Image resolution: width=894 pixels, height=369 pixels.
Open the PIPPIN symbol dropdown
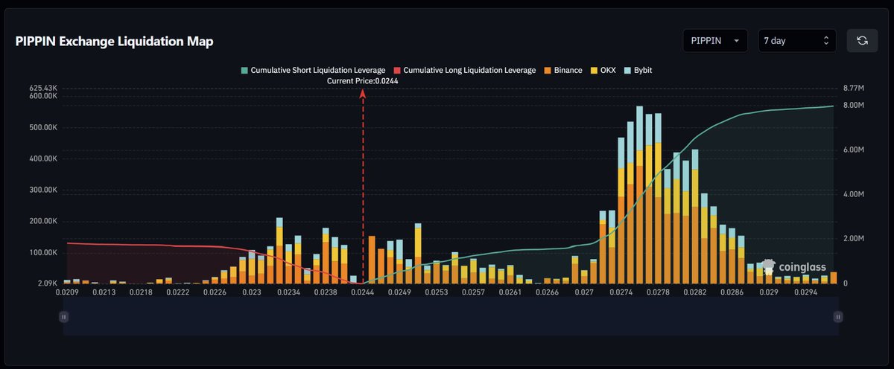tap(715, 41)
